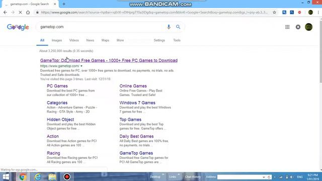
Task: Open the Hidden Object sitelink
Action: 60,120
